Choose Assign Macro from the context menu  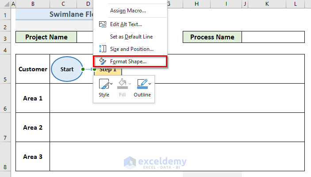[x=128, y=11]
